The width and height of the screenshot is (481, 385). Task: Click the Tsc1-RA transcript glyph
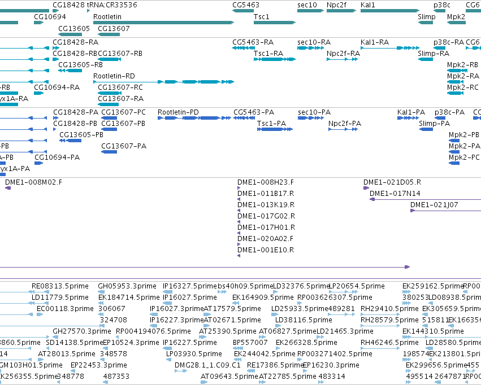(275, 59)
